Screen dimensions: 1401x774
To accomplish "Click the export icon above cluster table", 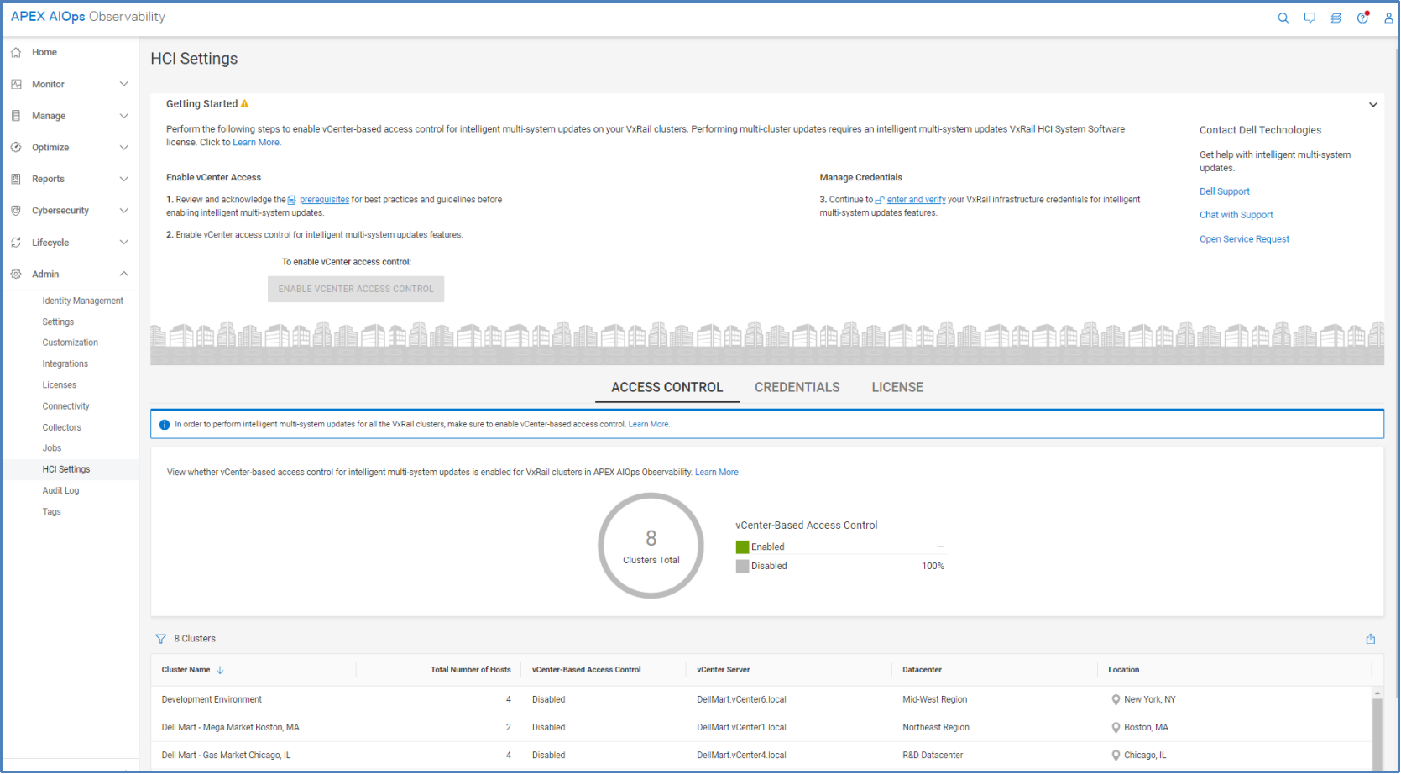I will pyautogui.click(x=1371, y=639).
